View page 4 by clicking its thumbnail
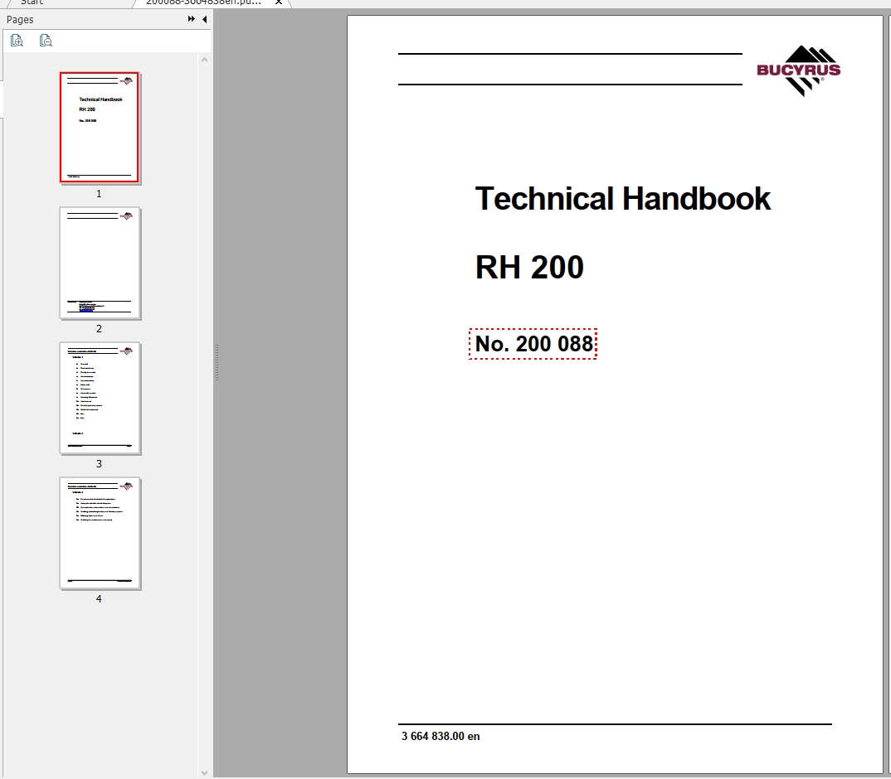Image resolution: width=891 pixels, height=779 pixels. click(x=100, y=533)
